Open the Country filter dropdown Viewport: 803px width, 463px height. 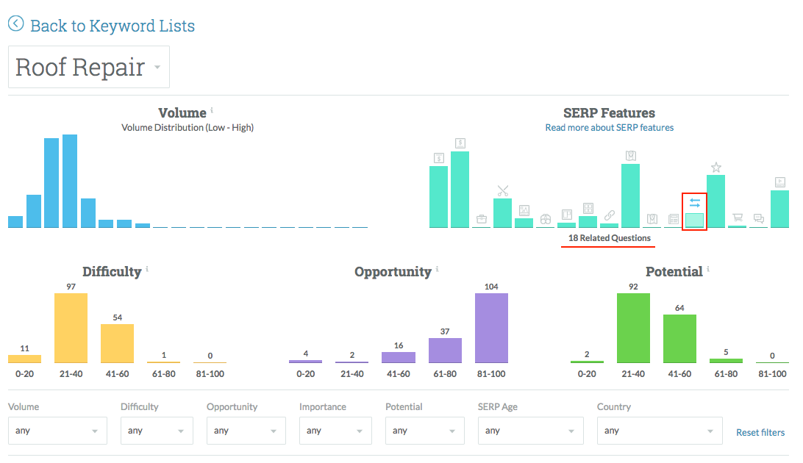660,431
